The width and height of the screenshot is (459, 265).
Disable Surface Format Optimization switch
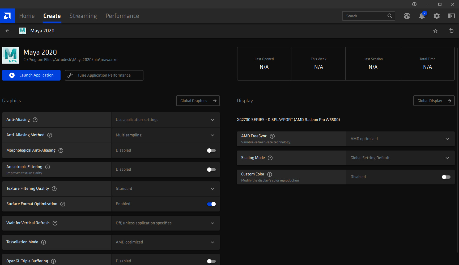click(x=211, y=204)
